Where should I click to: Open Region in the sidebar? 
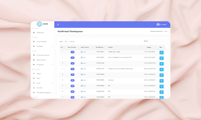(x=39, y=73)
